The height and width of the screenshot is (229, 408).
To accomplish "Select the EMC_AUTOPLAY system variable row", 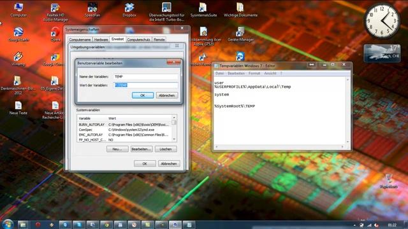I will tap(124, 135).
